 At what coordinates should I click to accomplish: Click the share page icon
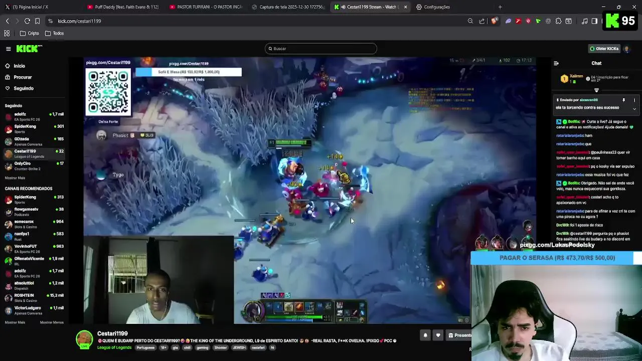click(482, 21)
